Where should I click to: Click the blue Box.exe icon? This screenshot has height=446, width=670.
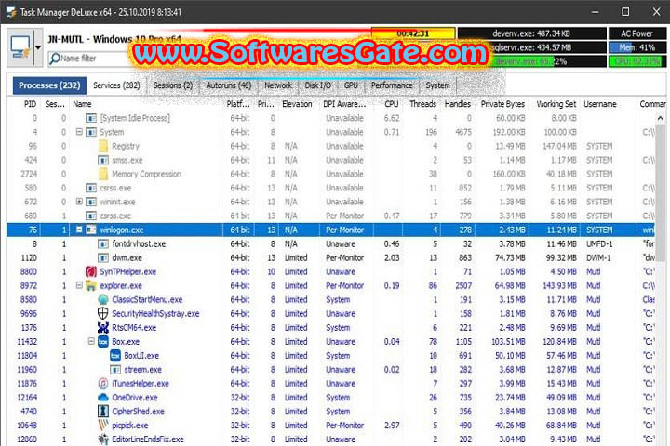point(103,341)
